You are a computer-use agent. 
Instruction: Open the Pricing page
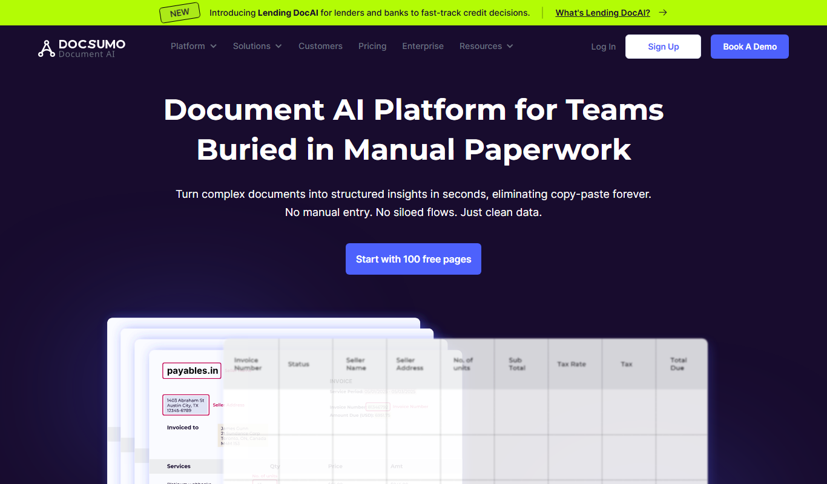click(372, 46)
